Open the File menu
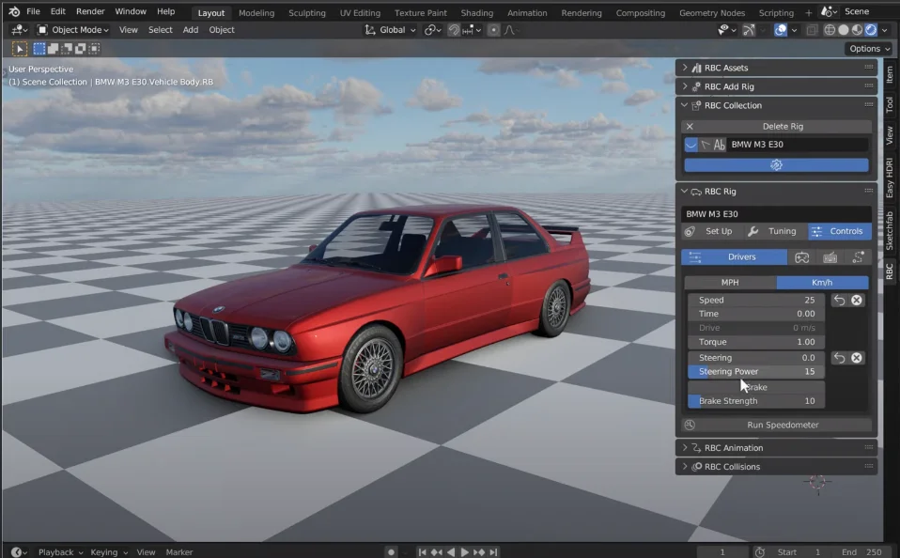The height and width of the screenshot is (558, 900). [33, 11]
